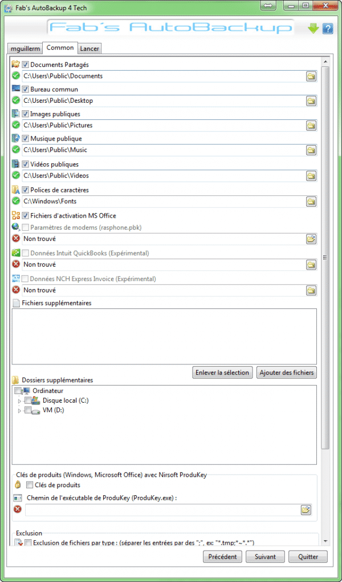342x582 pixels.
Task: Expand the VM (D:) node
Action: (x=19, y=411)
